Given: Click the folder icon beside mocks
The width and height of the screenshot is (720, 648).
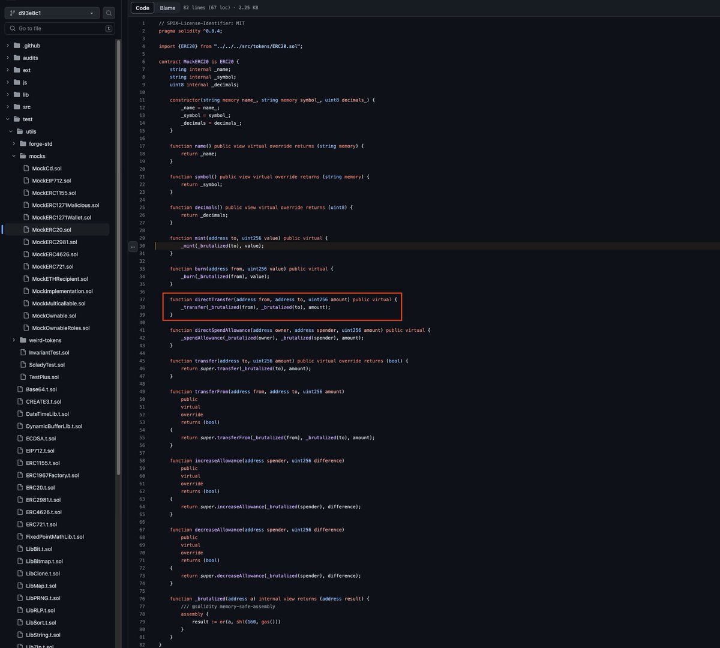Looking at the screenshot, I should (24, 156).
